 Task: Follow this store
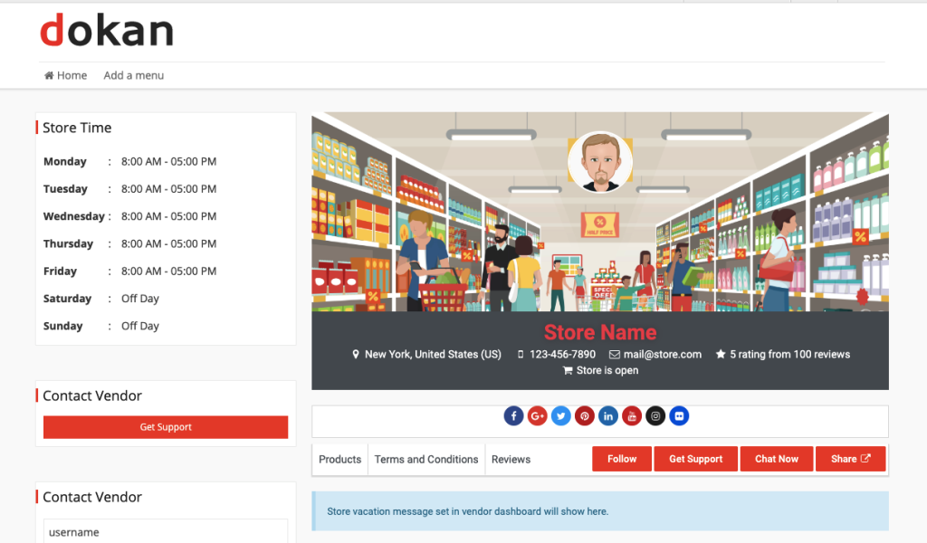pyautogui.click(x=622, y=459)
